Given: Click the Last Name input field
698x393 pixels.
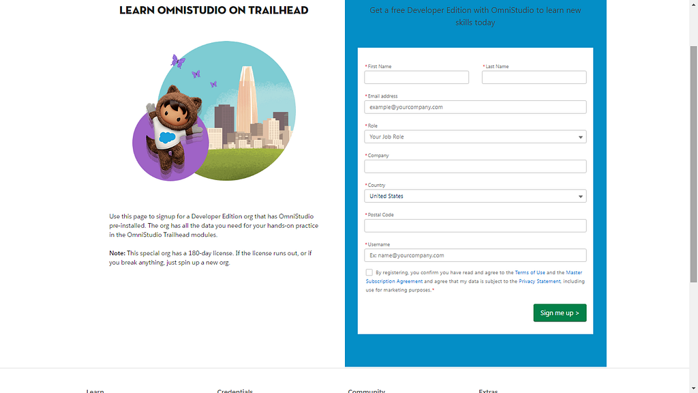Looking at the screenshot, I should 534,77.
